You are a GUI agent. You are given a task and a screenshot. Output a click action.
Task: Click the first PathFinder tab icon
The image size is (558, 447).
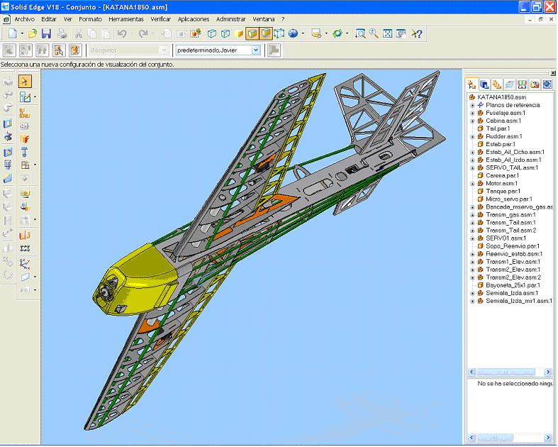pos(473,84)
